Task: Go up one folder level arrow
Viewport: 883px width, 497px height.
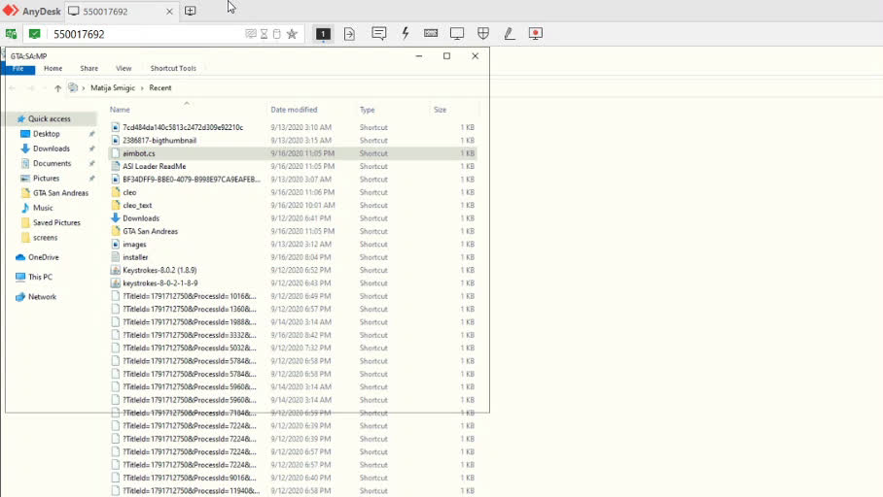Action: [x=57, y=88]
